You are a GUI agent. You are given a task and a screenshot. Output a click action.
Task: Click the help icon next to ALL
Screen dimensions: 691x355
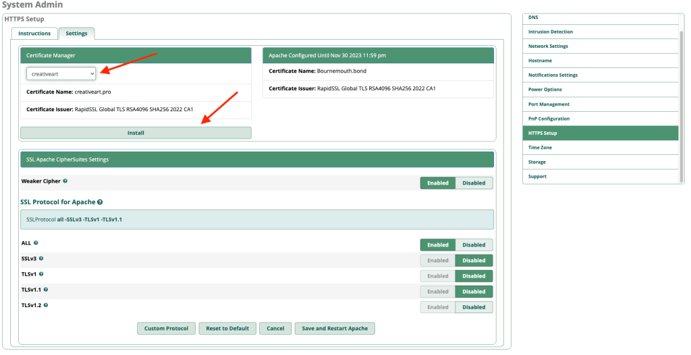click(36, 243)
